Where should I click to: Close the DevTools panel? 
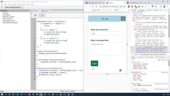point(168,10)
